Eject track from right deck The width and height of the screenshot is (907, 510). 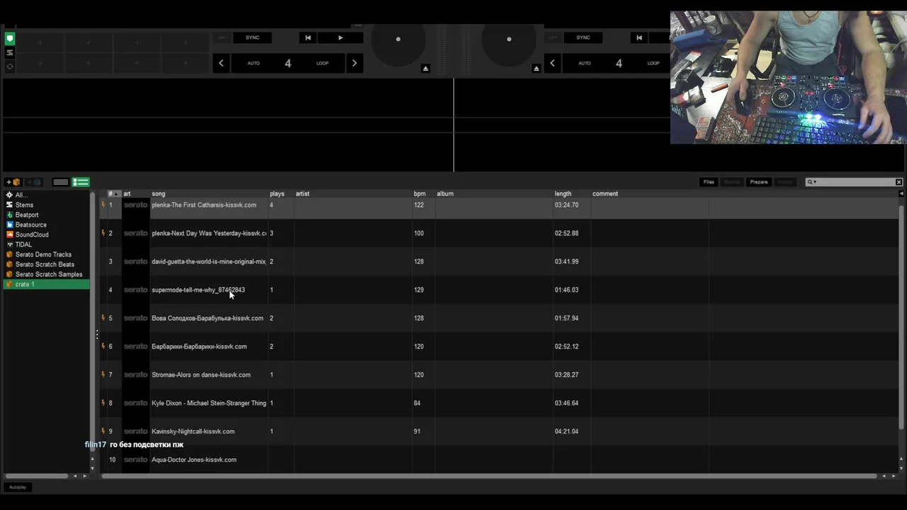[x=536, y=68]
